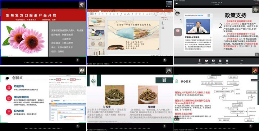Click the mic button under the innovation points slide

point(78,126)
